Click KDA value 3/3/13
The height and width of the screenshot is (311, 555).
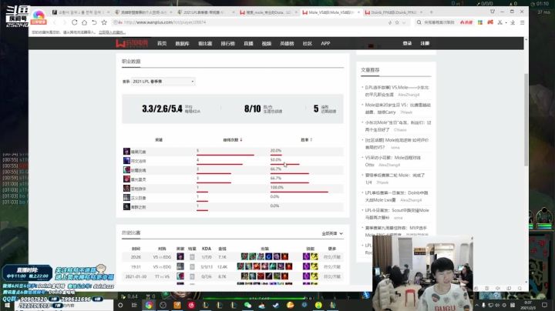click(207, 267)
